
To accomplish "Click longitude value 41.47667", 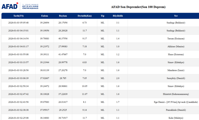I will click(63, 54).
